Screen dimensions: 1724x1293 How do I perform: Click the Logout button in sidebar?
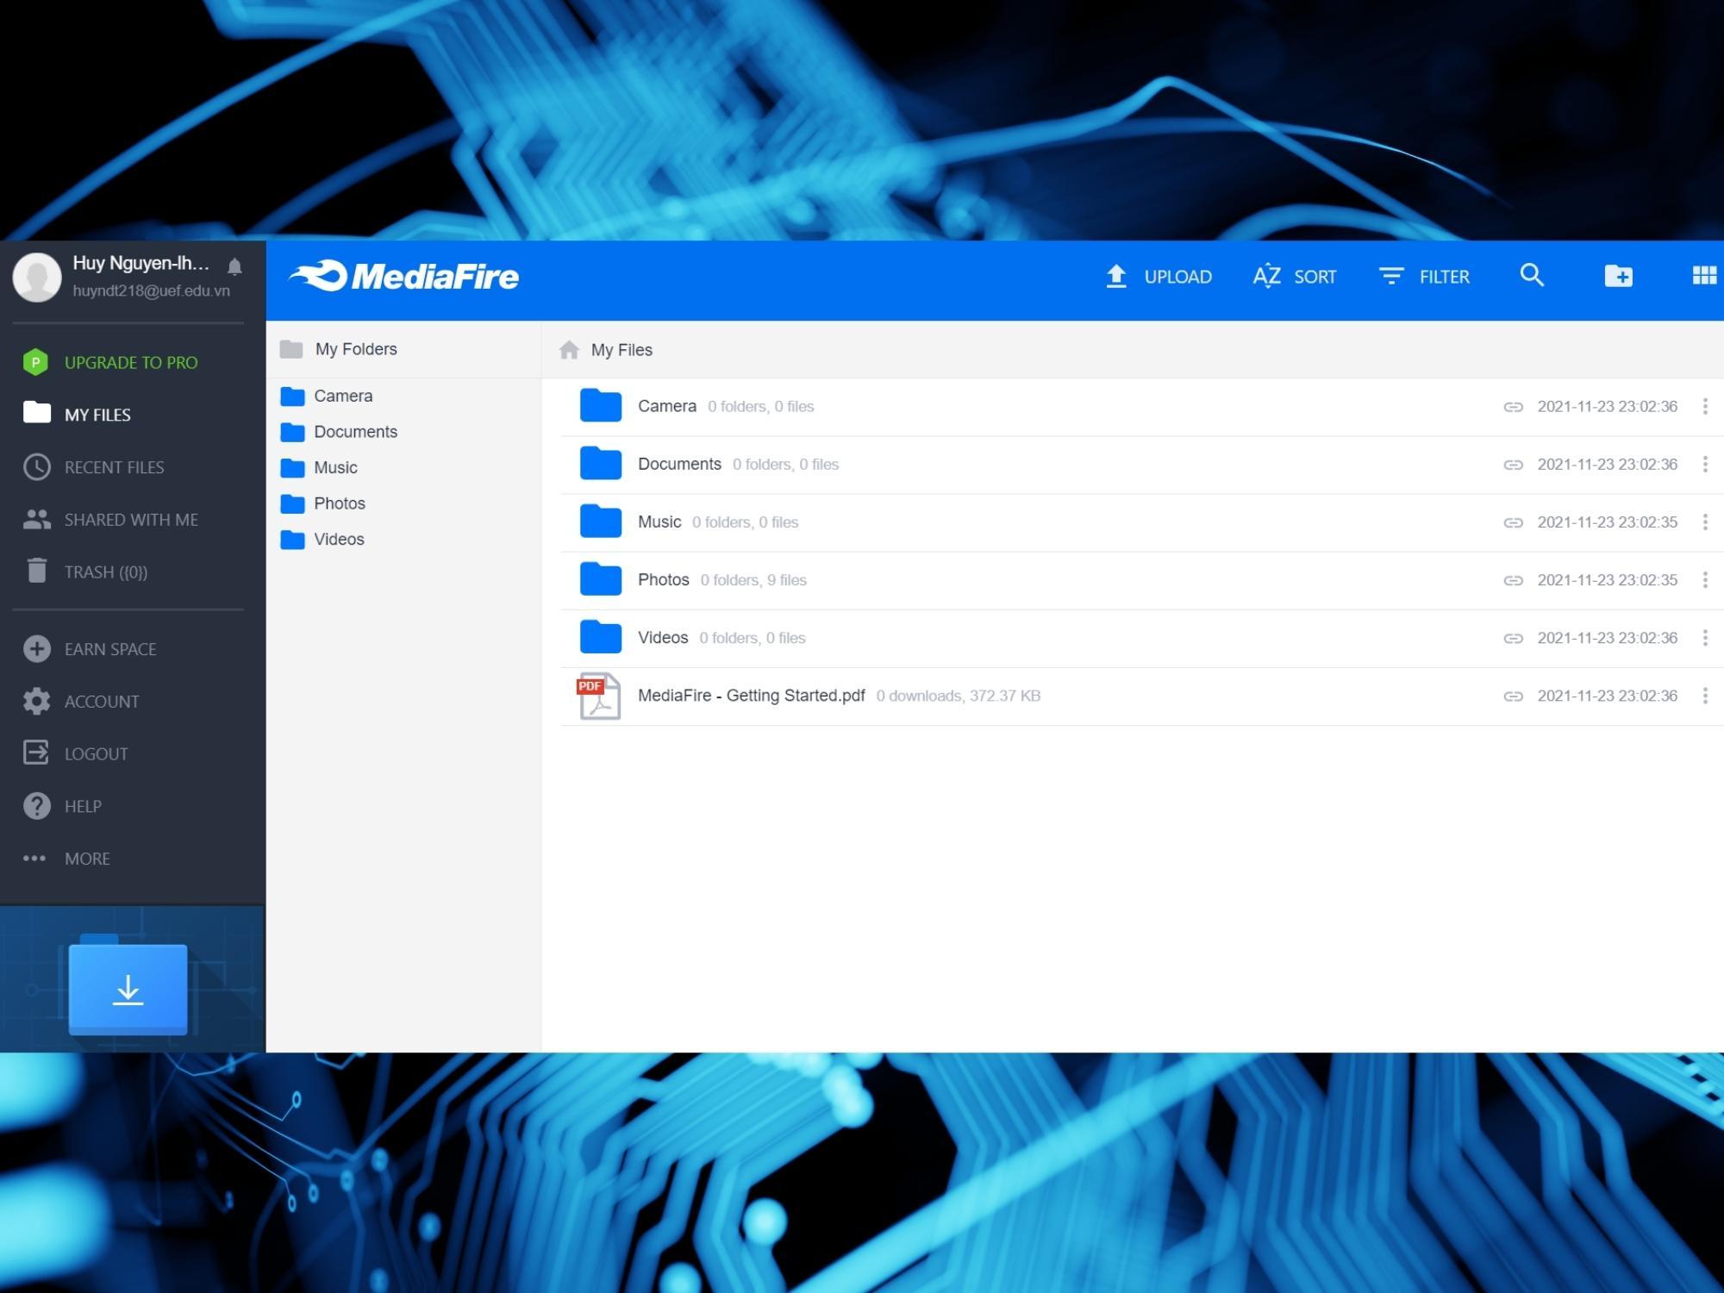[95, 753]
